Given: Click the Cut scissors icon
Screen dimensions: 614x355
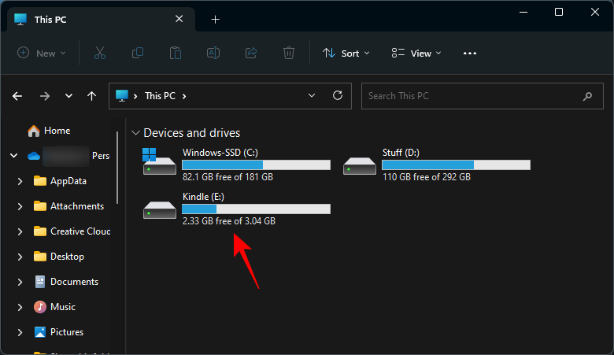Looking at the screenshot, I should click(x=99, y=54).
